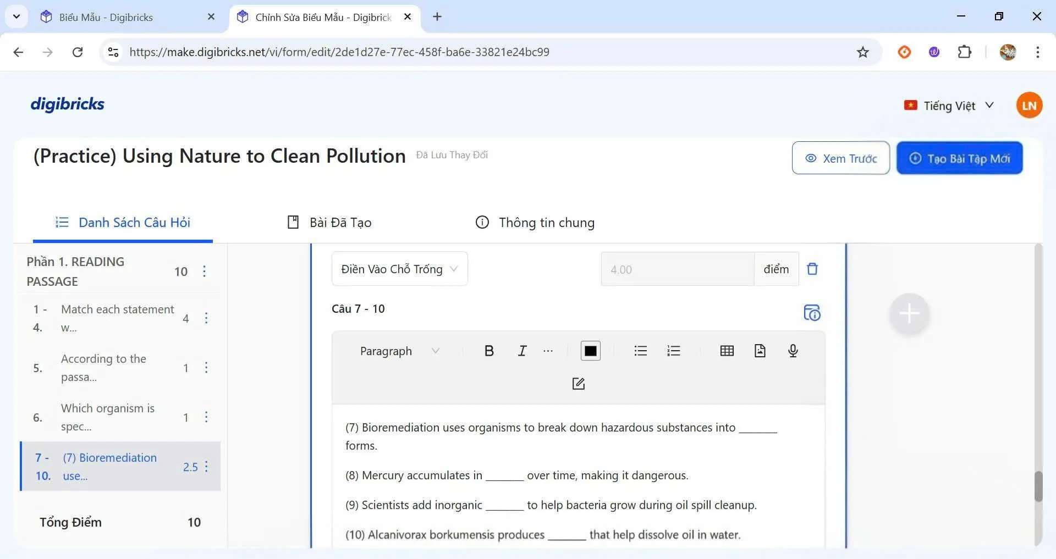
Task: Open the Paragraph style dropdown
Action: 399,351
